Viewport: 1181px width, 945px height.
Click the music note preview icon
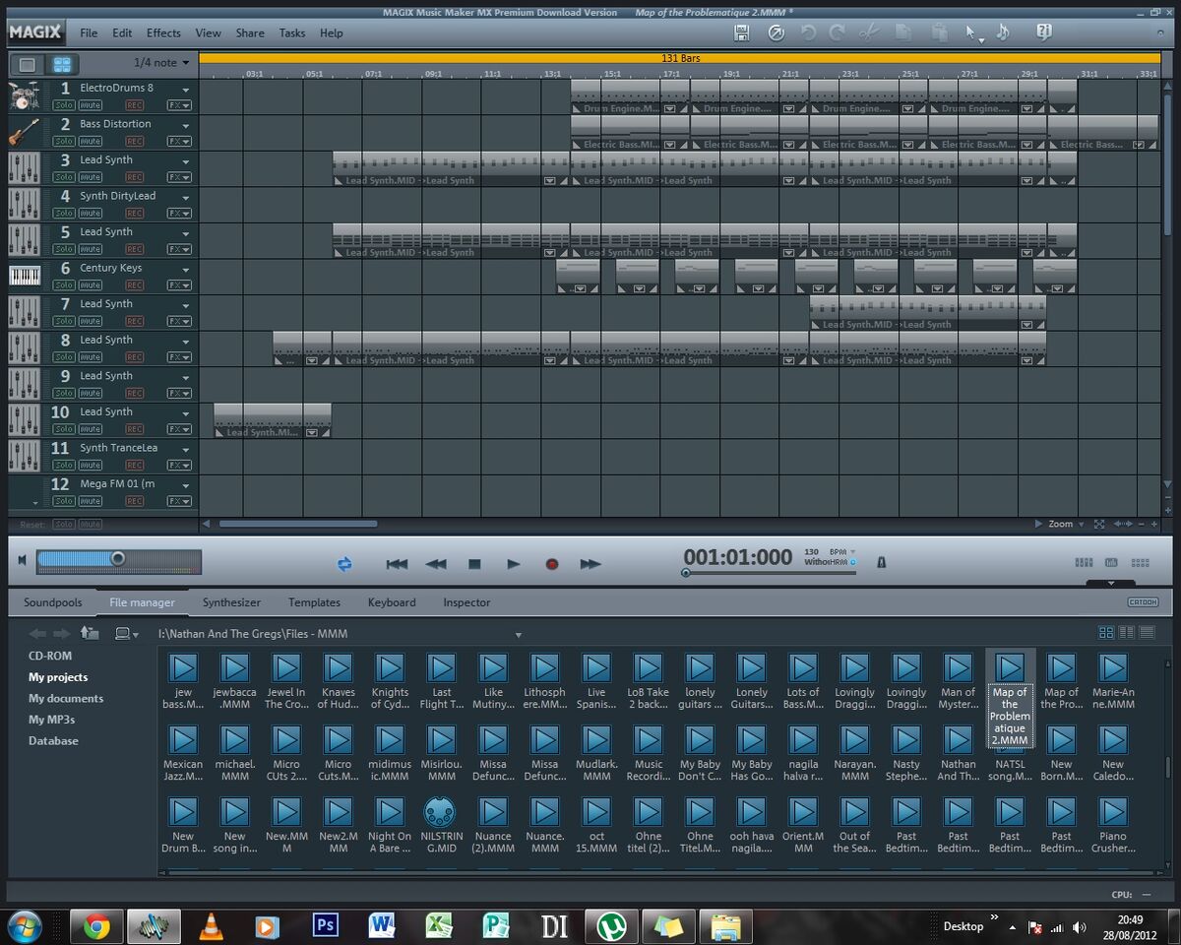(1003, 32)
